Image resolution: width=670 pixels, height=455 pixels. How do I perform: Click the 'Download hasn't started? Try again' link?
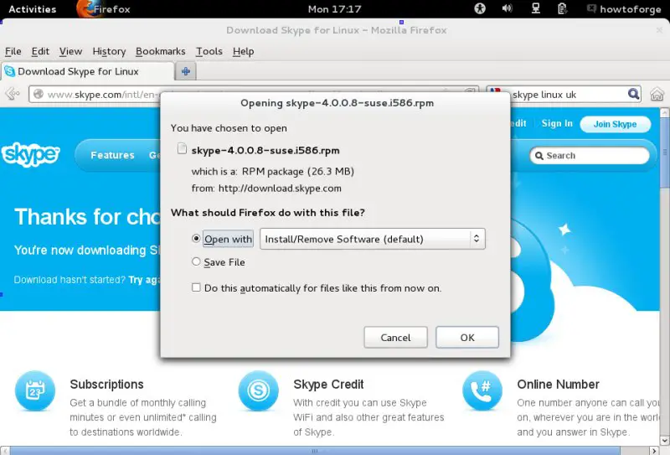tap(87, 280)
